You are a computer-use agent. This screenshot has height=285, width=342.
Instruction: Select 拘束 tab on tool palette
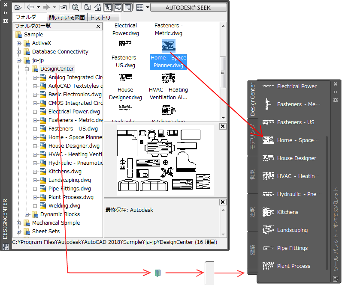coord(253,175)
